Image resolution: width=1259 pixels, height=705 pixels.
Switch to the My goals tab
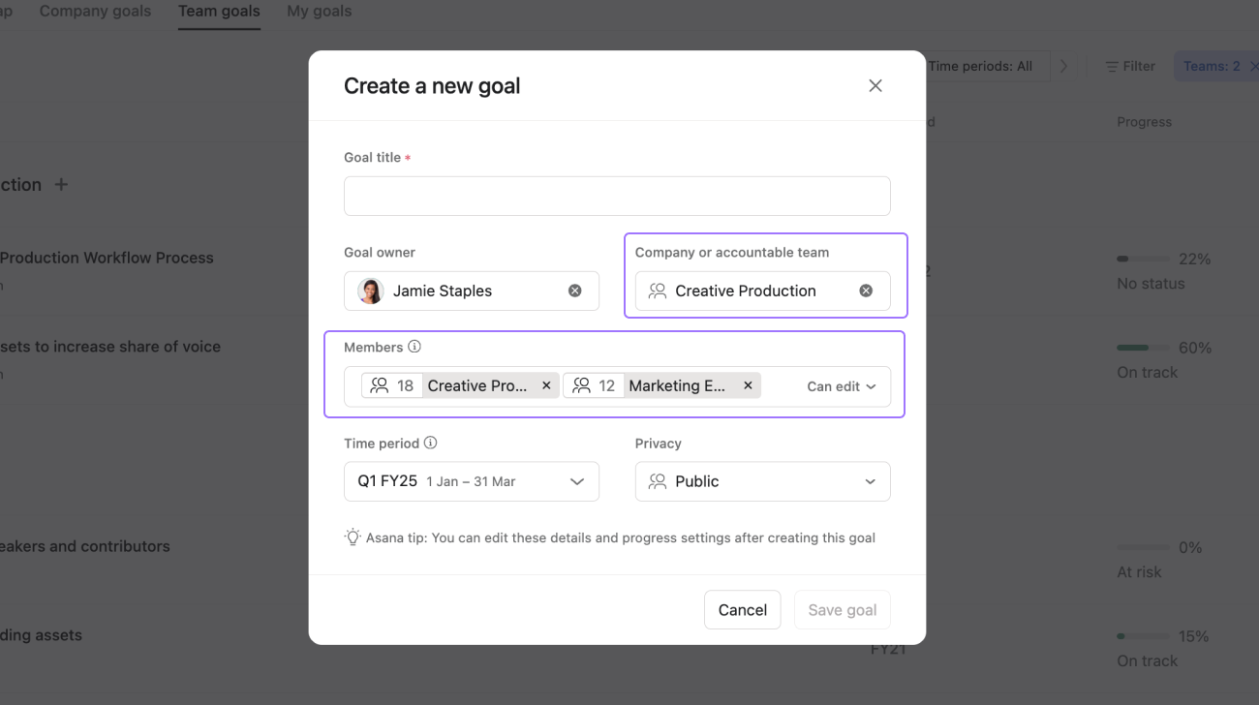319,11
